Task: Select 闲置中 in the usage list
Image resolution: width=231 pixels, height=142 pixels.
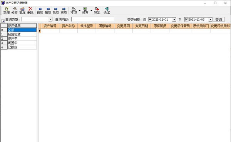Action: 22,43
